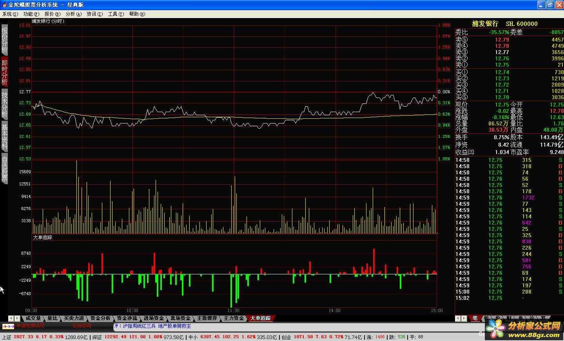The height and width of the screenshot is (341, 564).
Task: Click the 14:00 time axis marker
Action: coord(334,310)
